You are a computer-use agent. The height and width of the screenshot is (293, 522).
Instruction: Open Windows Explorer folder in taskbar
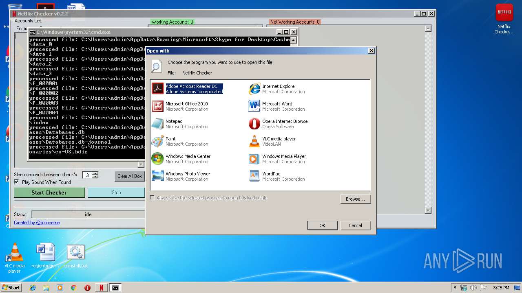[46, 288]
